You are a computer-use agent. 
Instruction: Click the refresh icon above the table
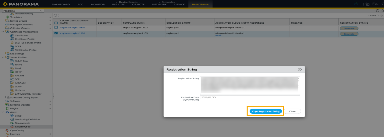click(x=378, y=11)
